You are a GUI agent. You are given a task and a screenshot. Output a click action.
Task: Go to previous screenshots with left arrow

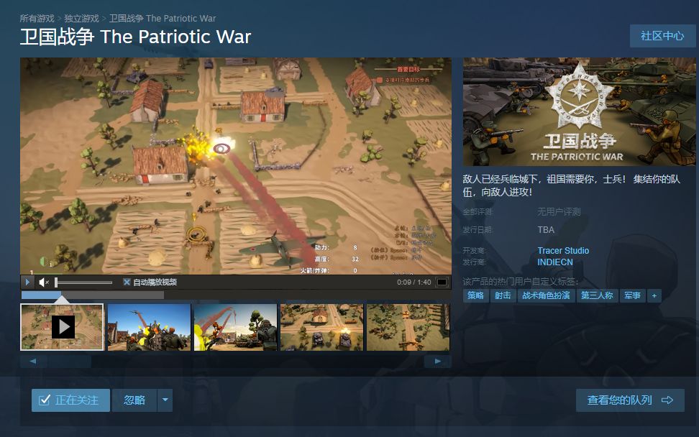tap(33, 362)
